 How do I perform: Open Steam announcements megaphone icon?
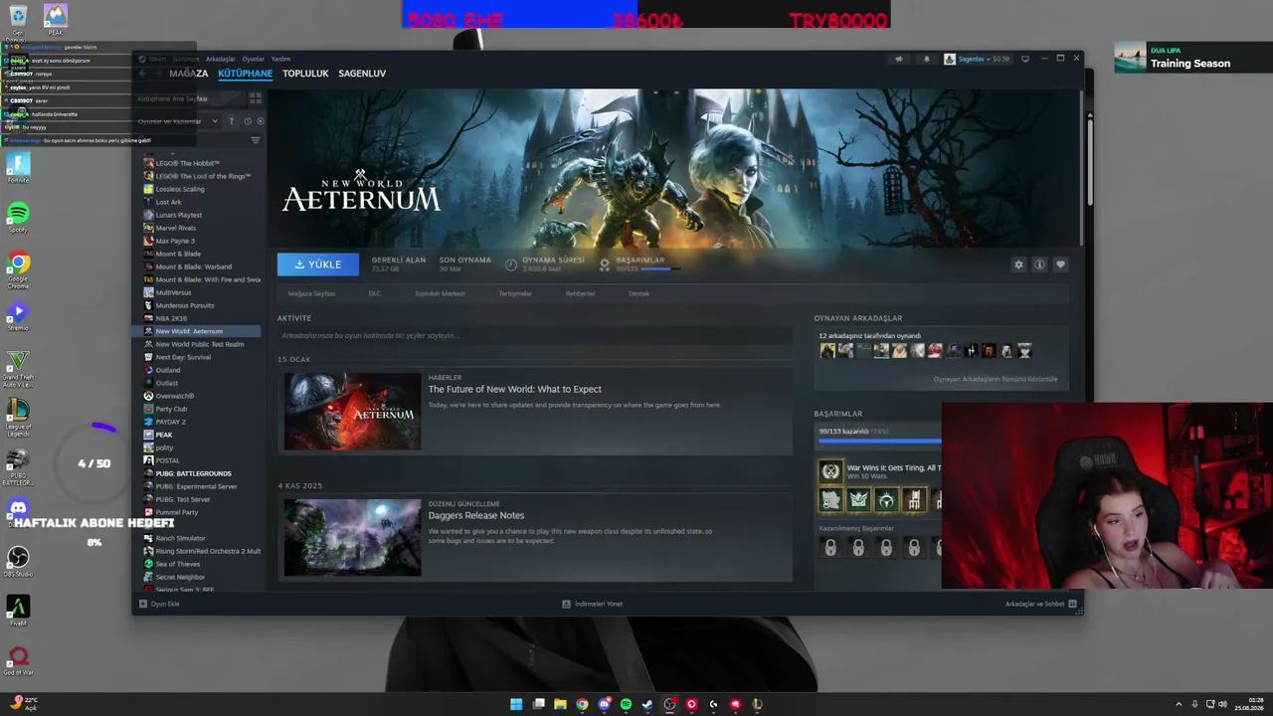tap(899, 59)
